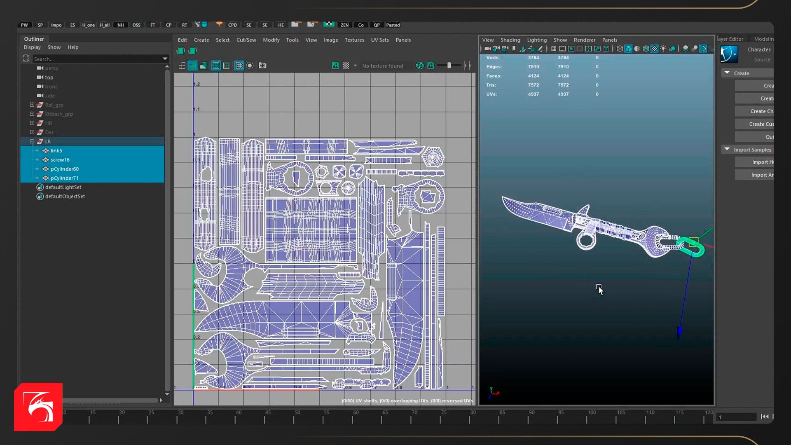This screenshot has width=791, height=445.
Task: Toggle shaded UV shells display
Action: click(192, 66)
